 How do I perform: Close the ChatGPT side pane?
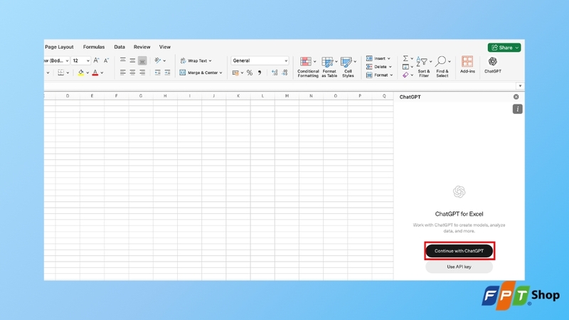pos(516,97)
